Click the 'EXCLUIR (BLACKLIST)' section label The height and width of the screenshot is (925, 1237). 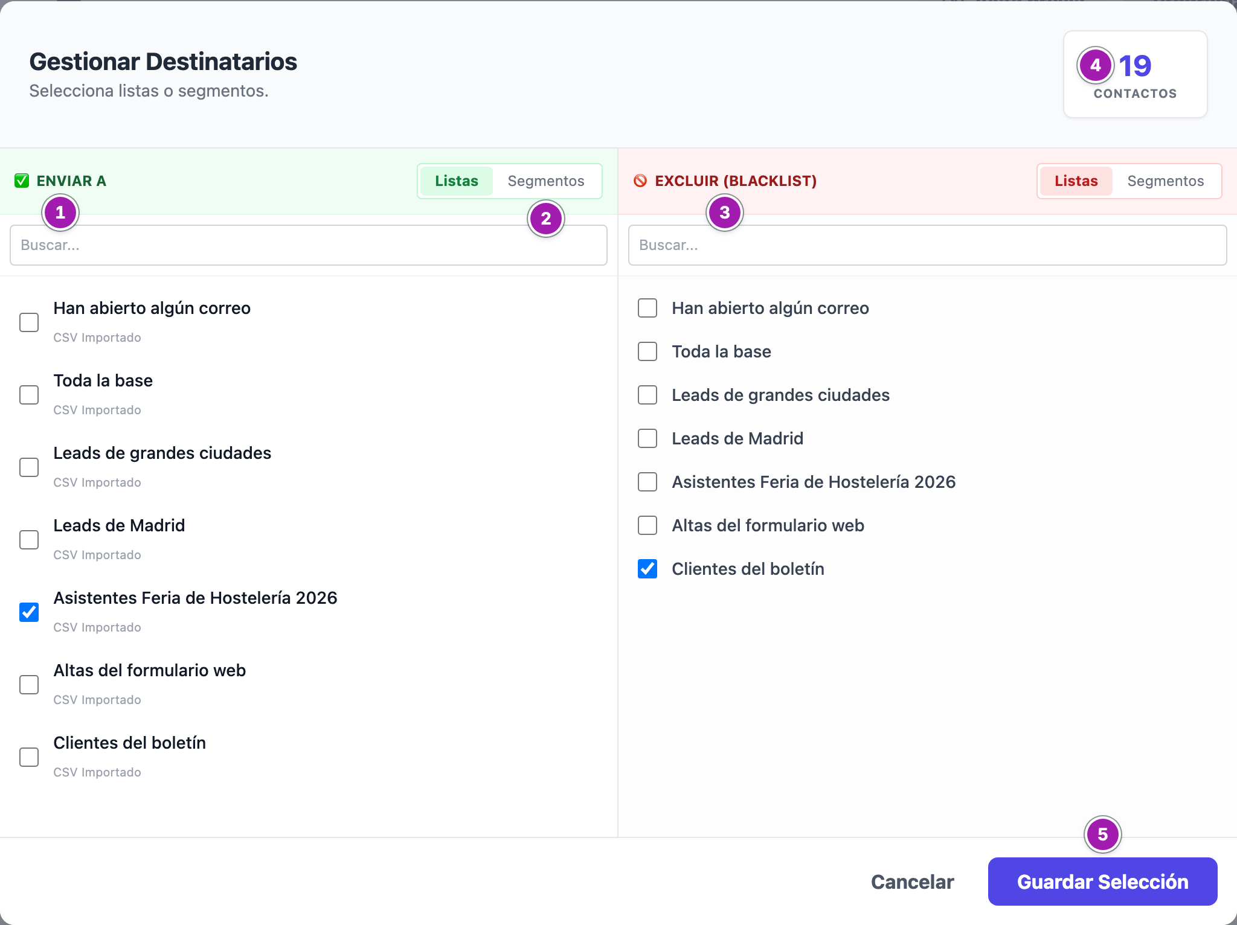(x=736, y=181)
